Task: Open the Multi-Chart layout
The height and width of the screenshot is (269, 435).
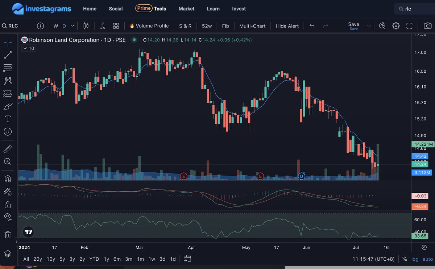Action: 252,26
